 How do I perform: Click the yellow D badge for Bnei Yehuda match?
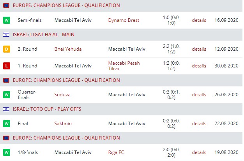(6, 49)
